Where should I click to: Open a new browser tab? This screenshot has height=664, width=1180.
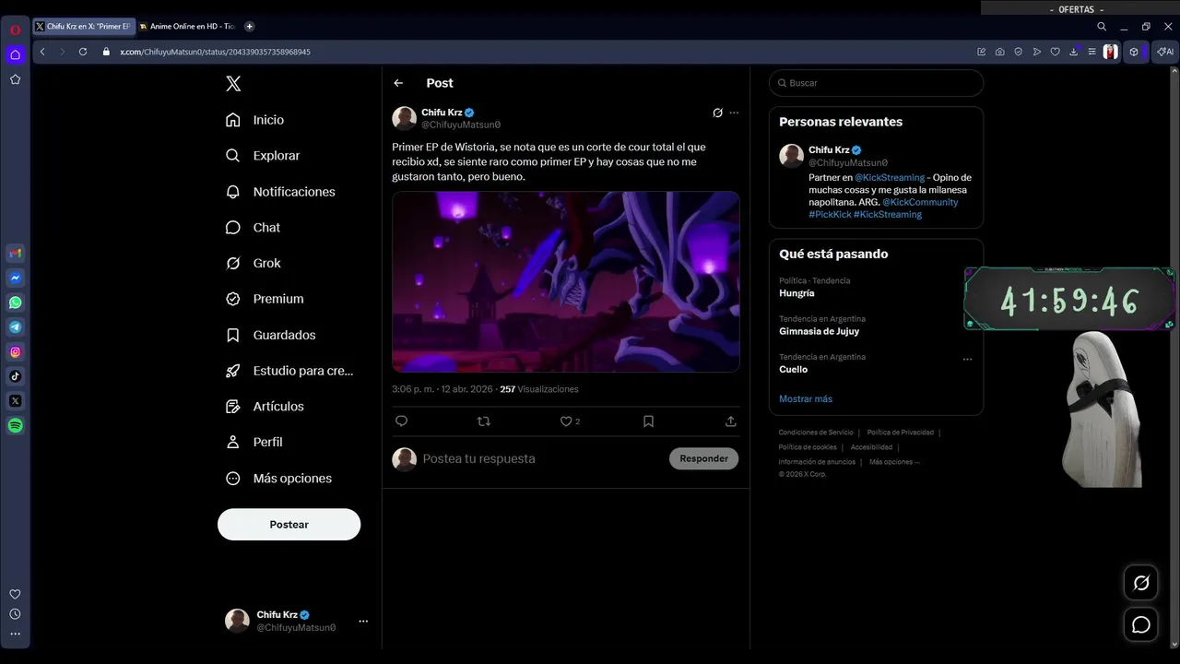point(249,27)
